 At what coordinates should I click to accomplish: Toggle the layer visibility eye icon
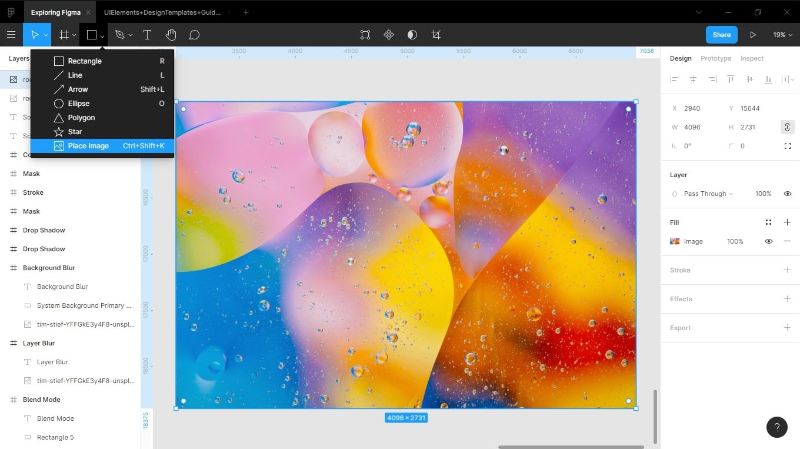(x=787, y=194)
